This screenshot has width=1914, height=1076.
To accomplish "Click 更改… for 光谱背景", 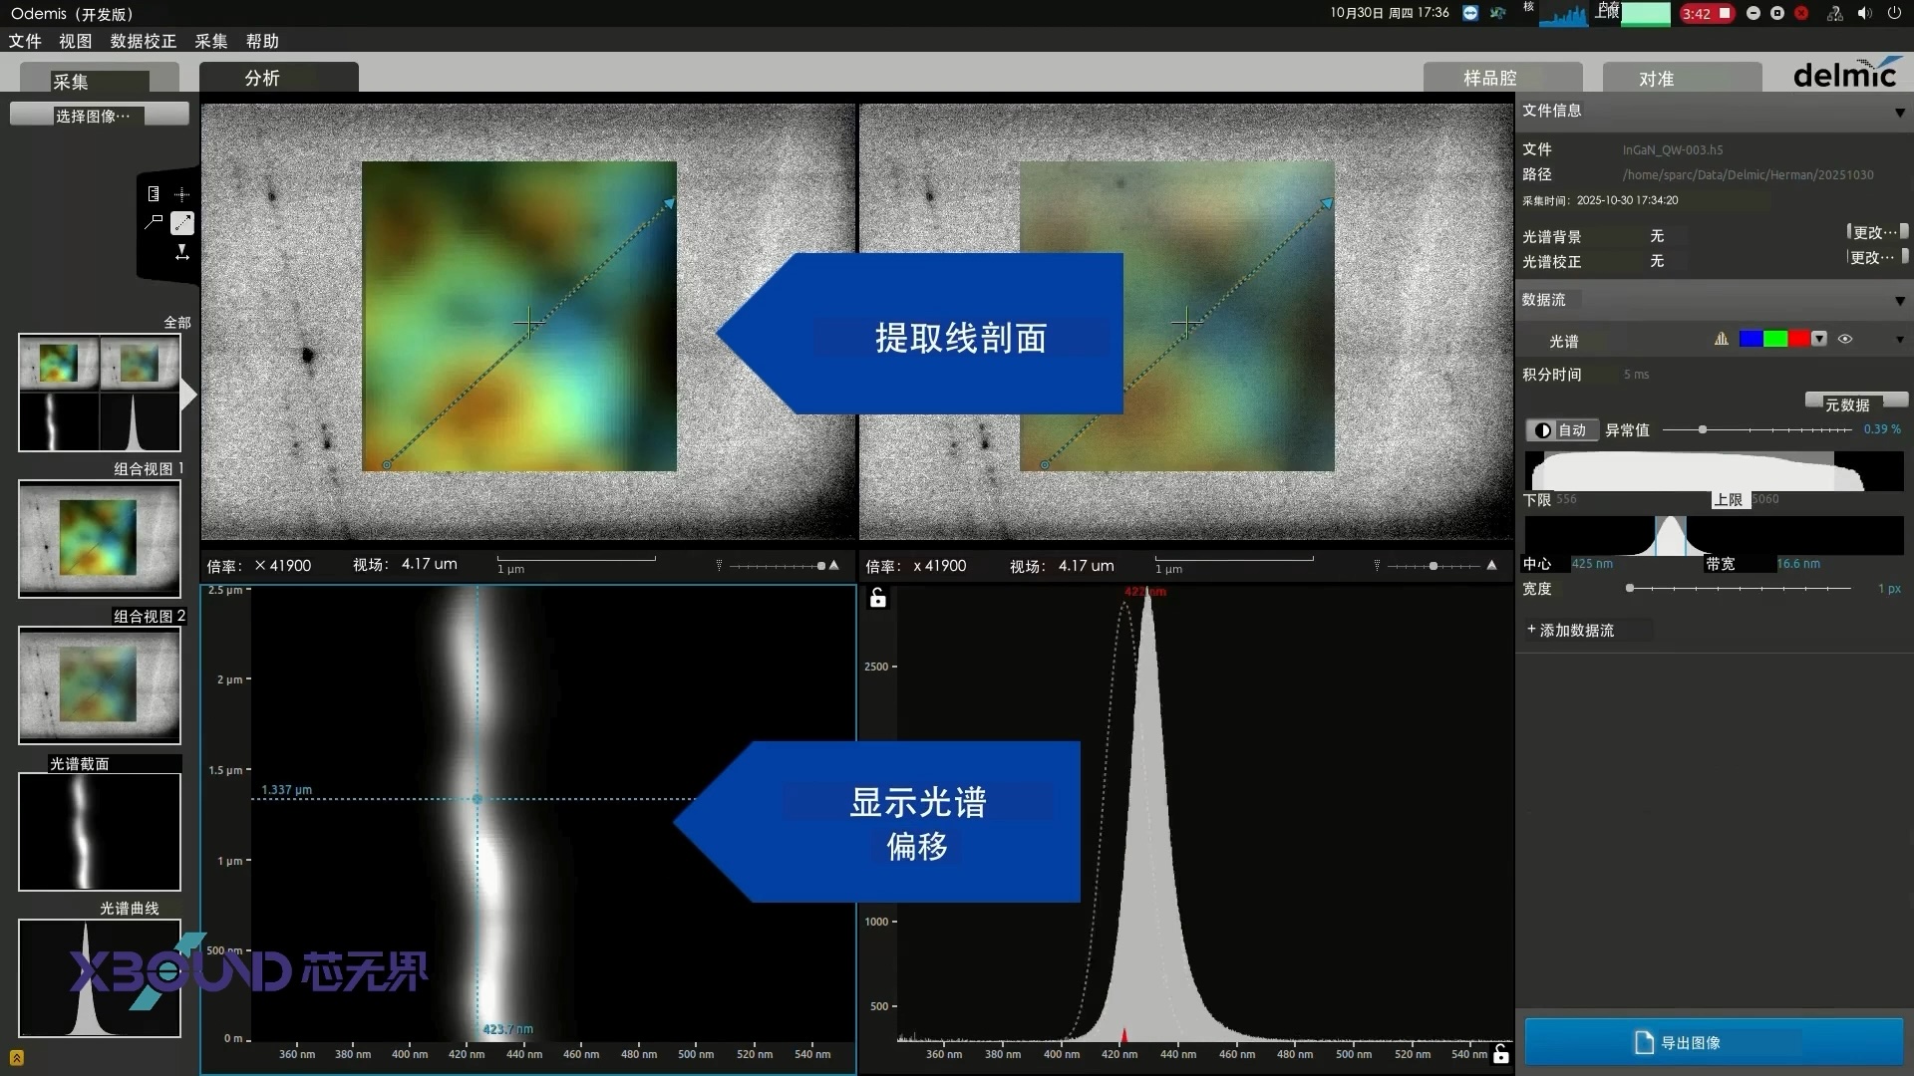I will [x=1876, y=232].
